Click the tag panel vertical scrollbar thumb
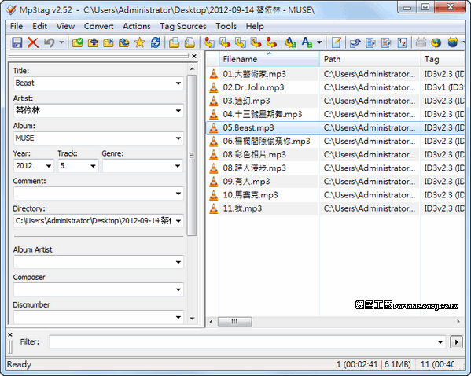This screenshot has width=471, height=376. tap(192, 155)
